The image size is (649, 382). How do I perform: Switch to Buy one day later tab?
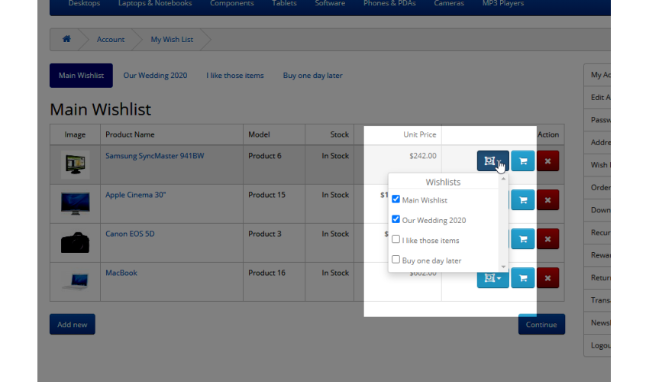pos(312,76)
